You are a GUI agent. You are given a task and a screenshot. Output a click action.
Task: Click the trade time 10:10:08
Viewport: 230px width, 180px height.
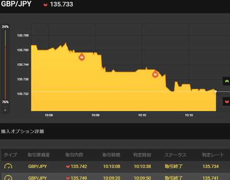[x=112, y=167]
